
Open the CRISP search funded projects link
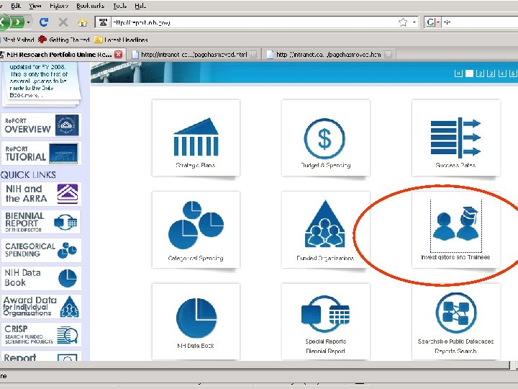click(x=41, y=335)
